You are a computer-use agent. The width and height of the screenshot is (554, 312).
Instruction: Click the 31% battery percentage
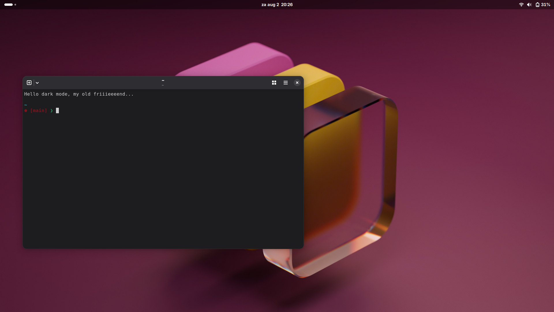(546, 5)
